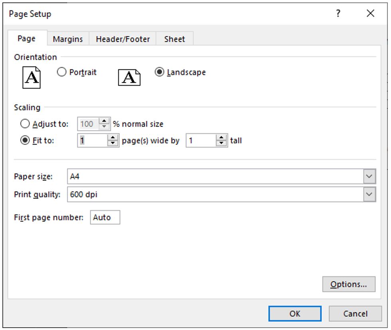Confirm settings with the OK button

click(x=294, y=314)
